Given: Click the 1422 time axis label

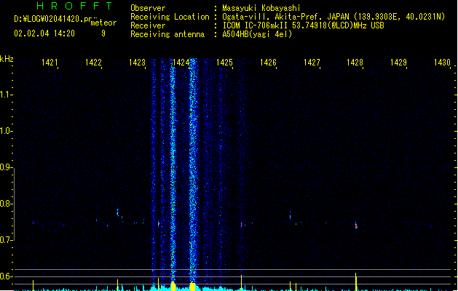Looking at the screenshot, I should tap(93, 63).
